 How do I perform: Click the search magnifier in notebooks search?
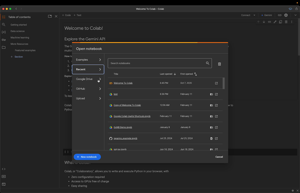(x=207, y=63)
